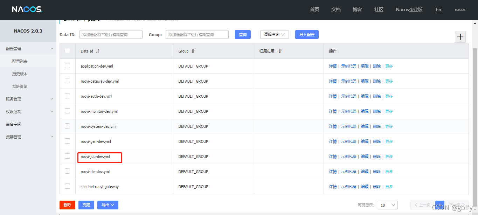Open 示例代码 for ruoyi-gateway-dev.yml

point(349,81)
